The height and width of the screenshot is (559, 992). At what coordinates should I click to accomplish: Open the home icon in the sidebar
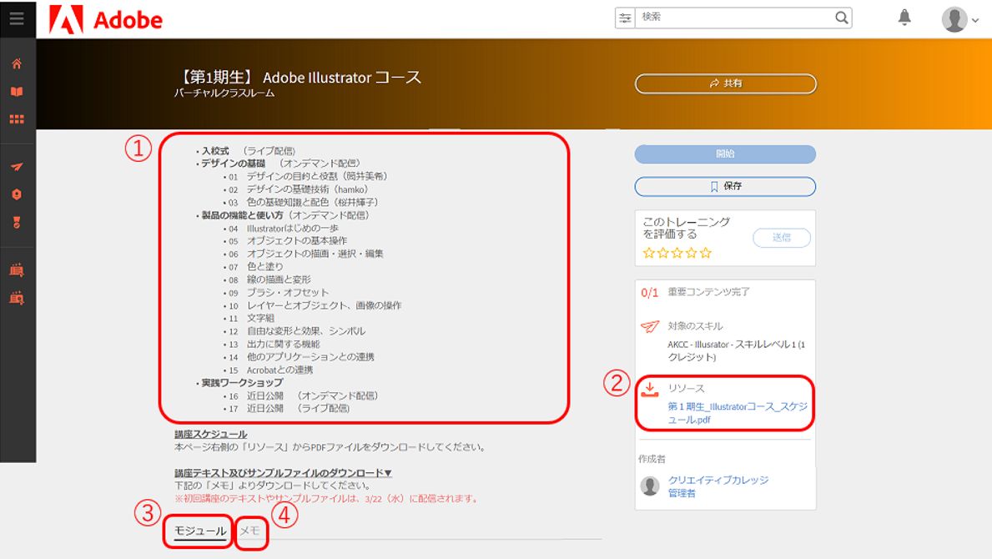pyautogui.click(x=18, y=63)
